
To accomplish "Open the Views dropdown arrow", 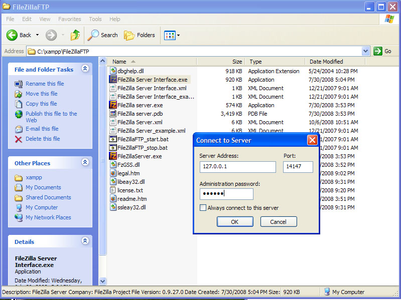I will tap(179, 35).
